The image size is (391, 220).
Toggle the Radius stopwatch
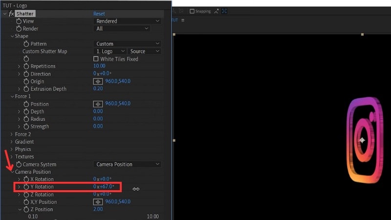coord(26,119)
